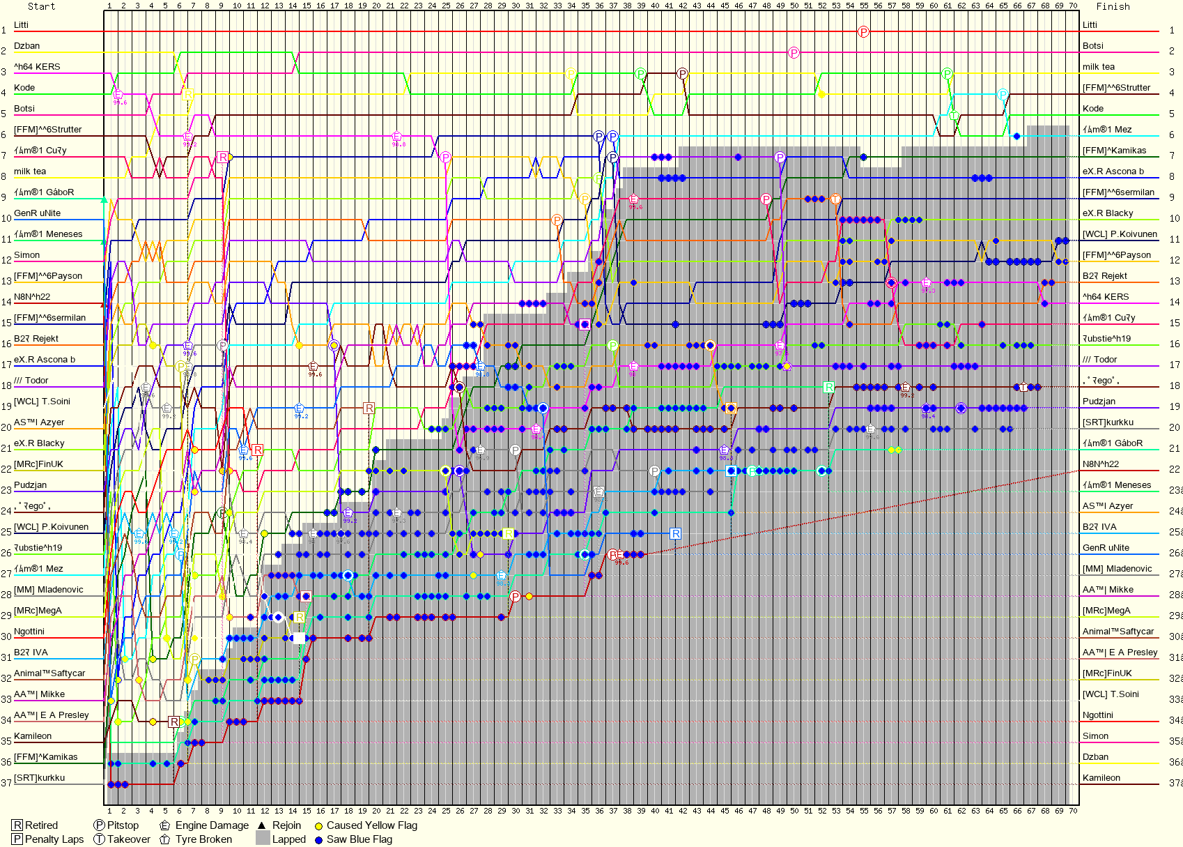Click the Takeover circled-T legend icon
1183x847 pixels.
tap(99, 839)
